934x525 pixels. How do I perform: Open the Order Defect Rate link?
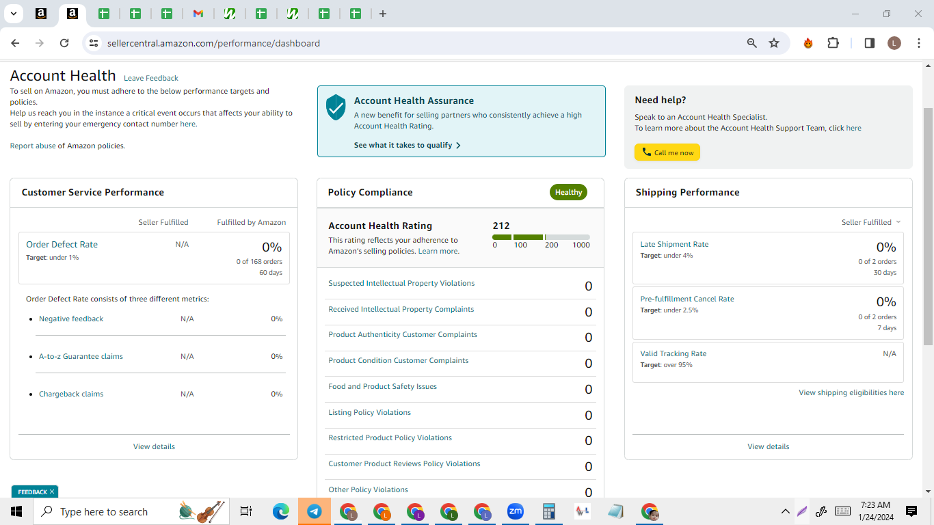pyautogui.click(x=62, y=245)
